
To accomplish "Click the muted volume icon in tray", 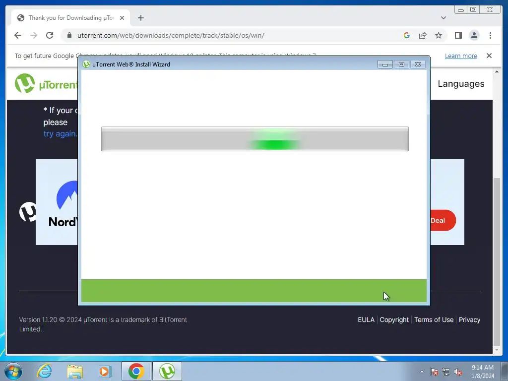I will pyautogui.click(x=458, y=372).
